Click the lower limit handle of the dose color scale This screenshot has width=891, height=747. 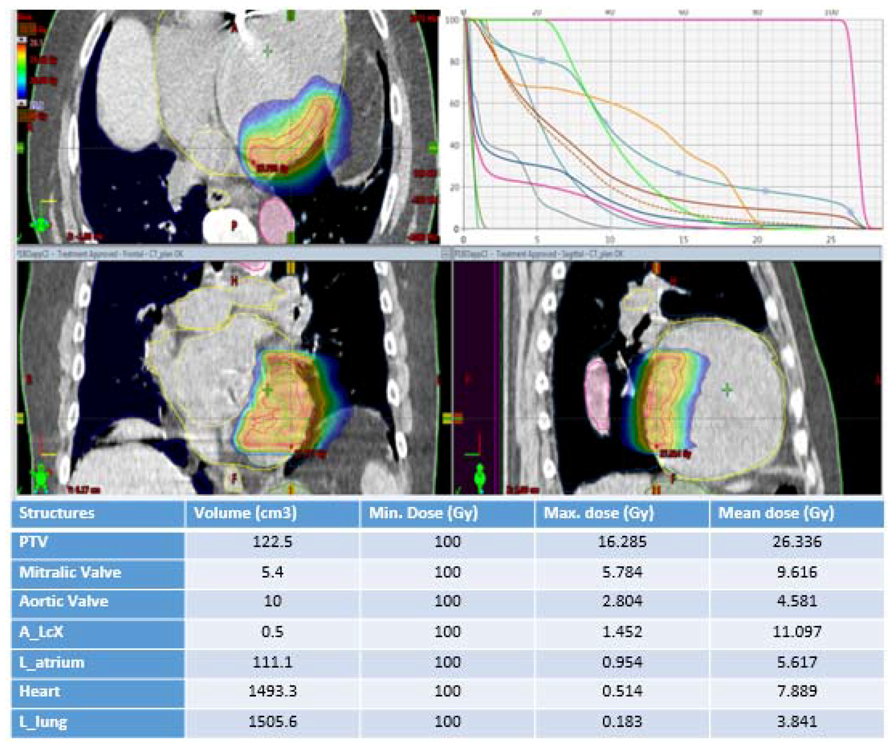pos(21,102)
